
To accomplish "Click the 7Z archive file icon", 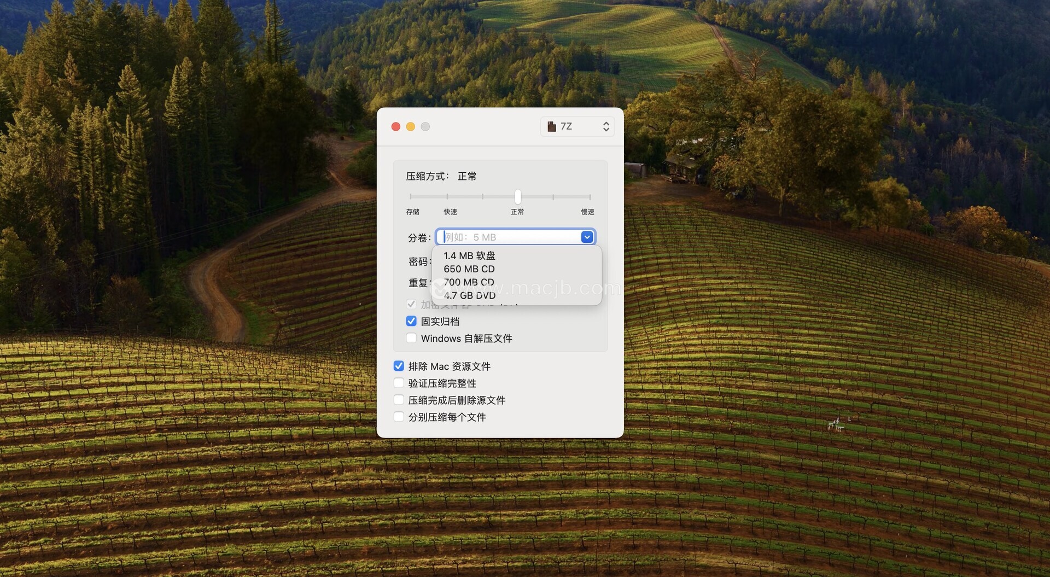I will coord(552,126).
